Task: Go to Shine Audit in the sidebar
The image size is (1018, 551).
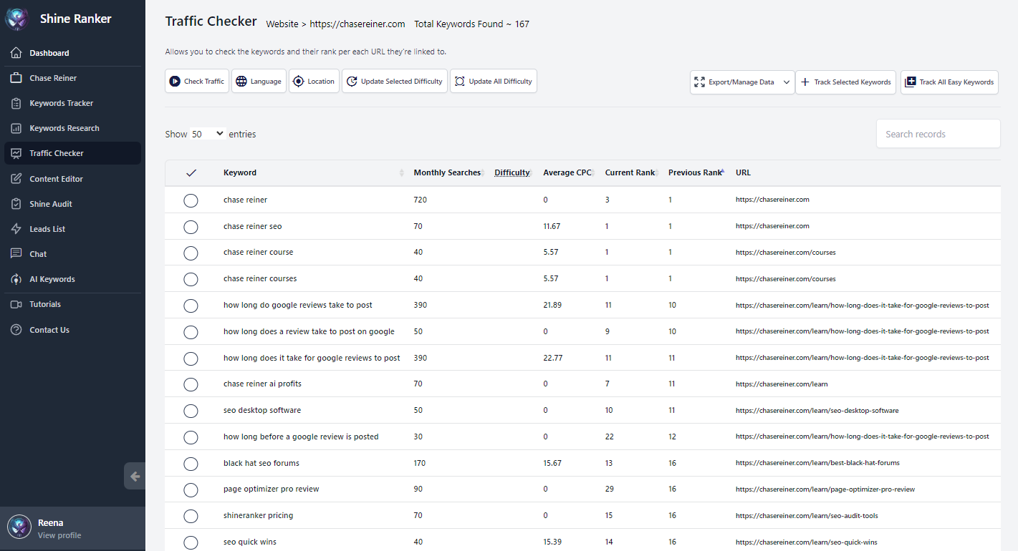Action: [x=51, y=204]
